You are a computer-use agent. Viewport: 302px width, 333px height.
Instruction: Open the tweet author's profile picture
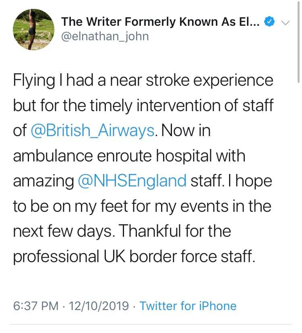click(34, 29)
